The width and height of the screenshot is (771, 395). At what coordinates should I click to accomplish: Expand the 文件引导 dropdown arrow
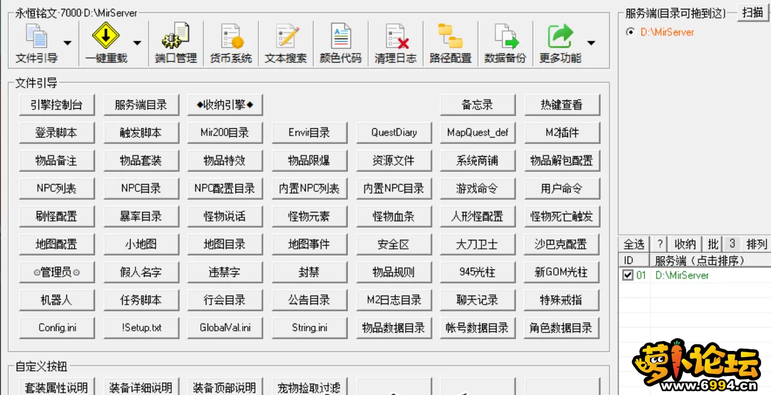click(x=68, y=43)
